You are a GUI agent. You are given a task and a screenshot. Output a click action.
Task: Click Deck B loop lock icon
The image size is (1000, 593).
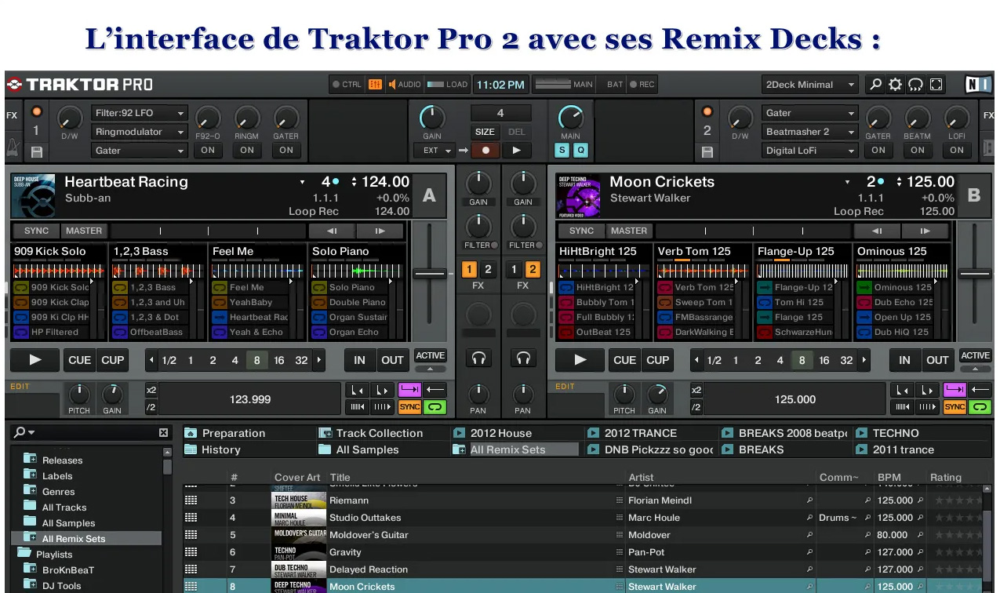click(x=979, y=407)
